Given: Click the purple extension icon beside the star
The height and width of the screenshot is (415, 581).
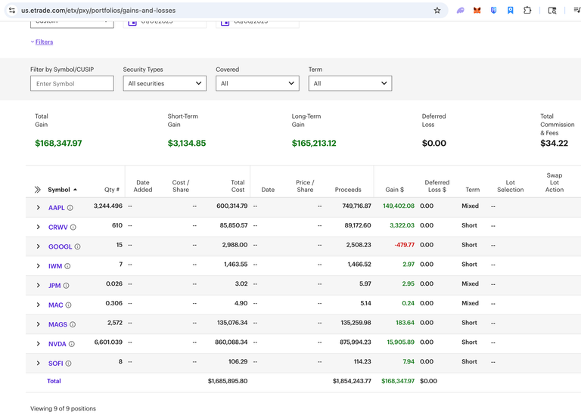Looking at the screenshot, I should pyautogui.click(x=460, y=11).
